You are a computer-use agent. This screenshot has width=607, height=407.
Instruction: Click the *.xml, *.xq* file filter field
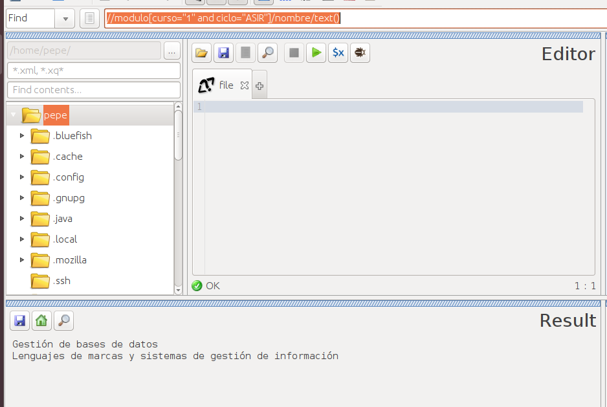[x=94, y=71]
